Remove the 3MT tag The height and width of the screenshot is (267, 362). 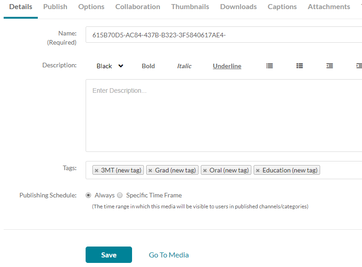pyautogui.click(x=97, y=171)
